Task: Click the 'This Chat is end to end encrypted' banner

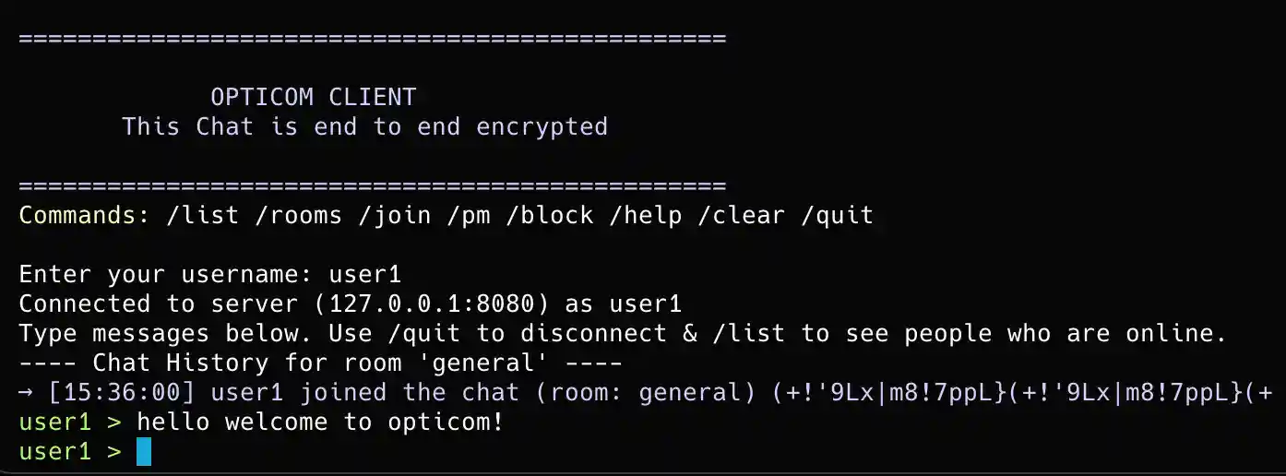Action: click(365, 126)
